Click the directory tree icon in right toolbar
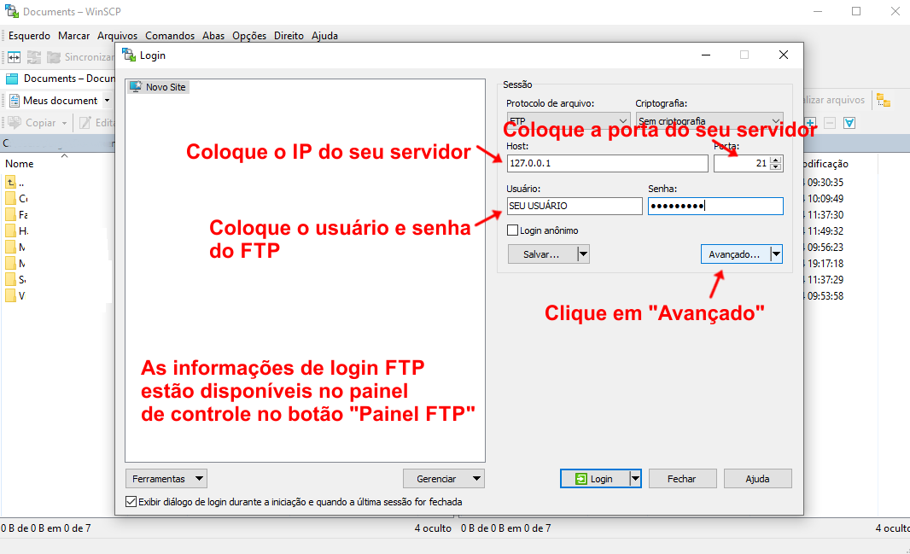This screenshot has width=910, height=554. coord(884,100)
